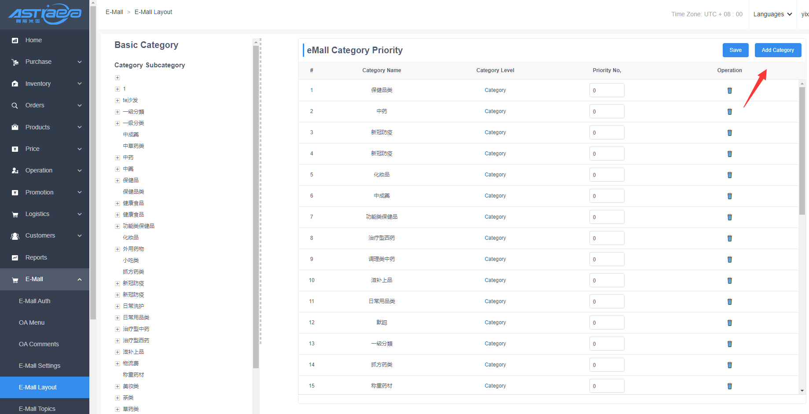
Task: Click the Reports chart icon
Action: point(15,258)
